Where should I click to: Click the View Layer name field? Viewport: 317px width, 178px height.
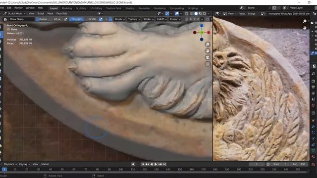click(x=301, y=8)
